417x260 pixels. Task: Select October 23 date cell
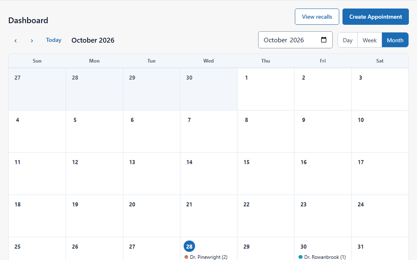point(323,216)
